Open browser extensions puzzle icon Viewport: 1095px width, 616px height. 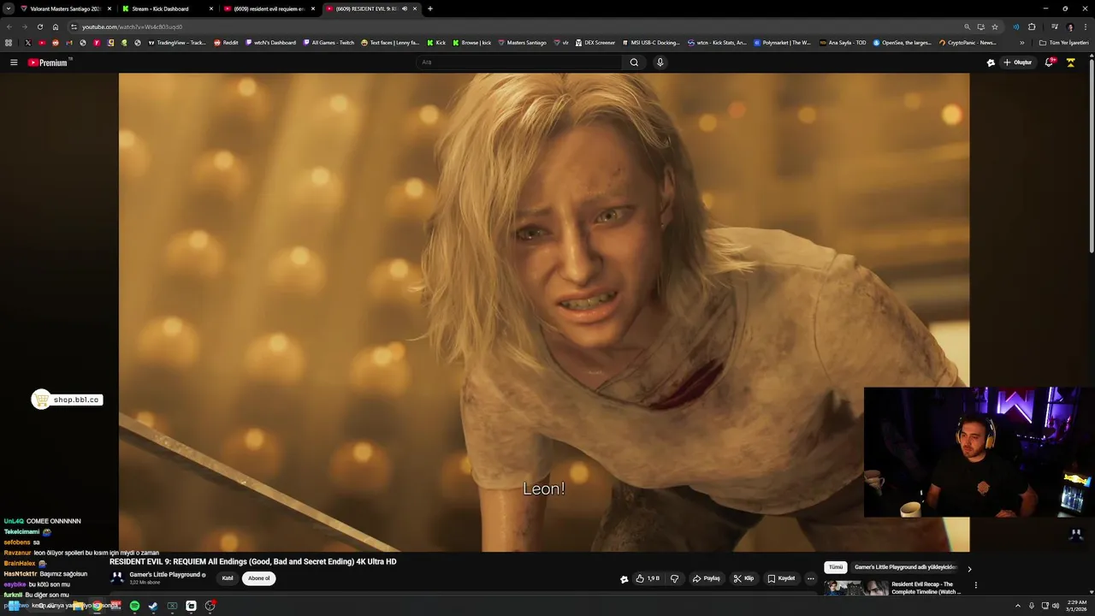(1032, 27)
